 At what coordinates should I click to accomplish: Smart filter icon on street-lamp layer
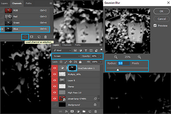click(95, 99)
